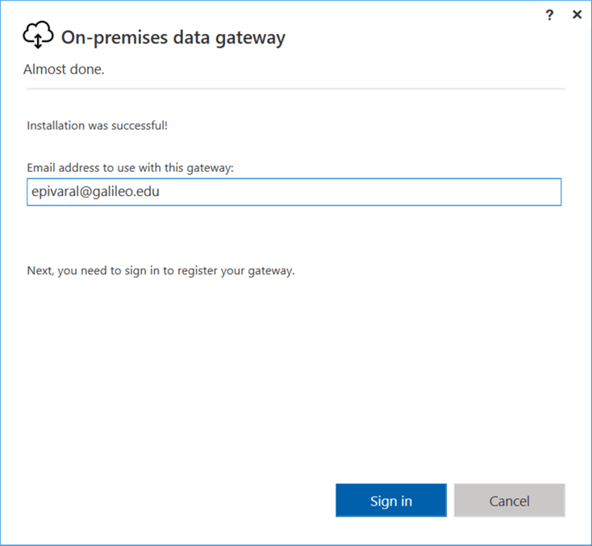Click the "galileo.edu" domain in email
The image size is (592, 546).
127,193
